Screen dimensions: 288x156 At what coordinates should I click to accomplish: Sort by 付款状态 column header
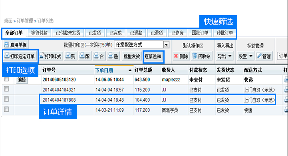click(x=198, y=70)
